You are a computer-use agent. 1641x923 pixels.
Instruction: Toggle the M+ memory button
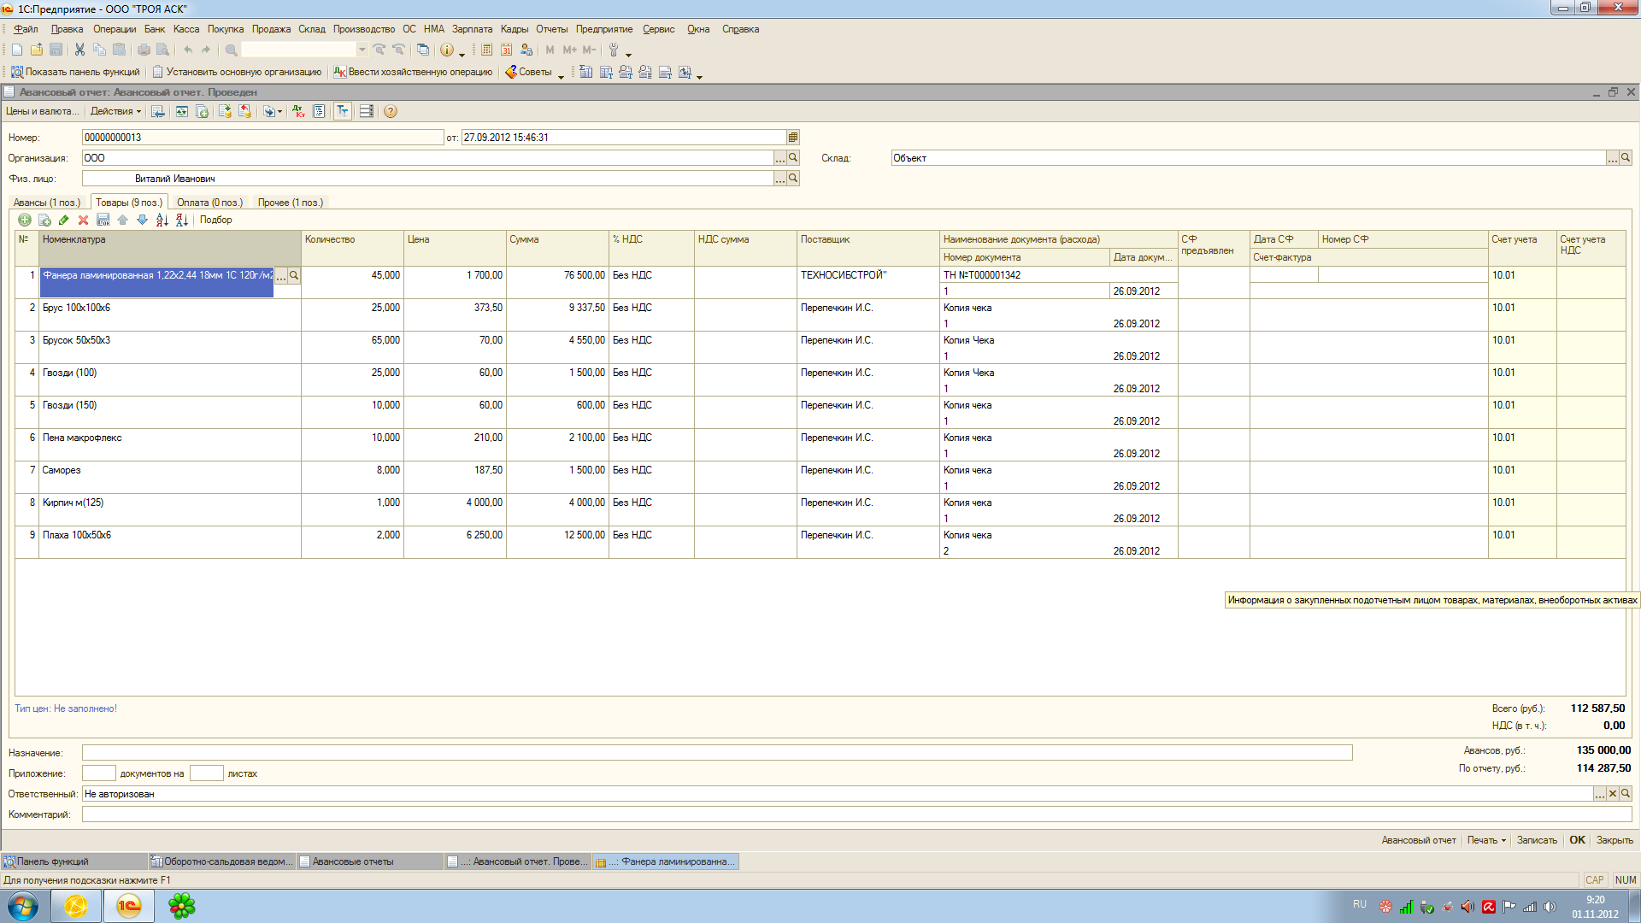point(569,50)
